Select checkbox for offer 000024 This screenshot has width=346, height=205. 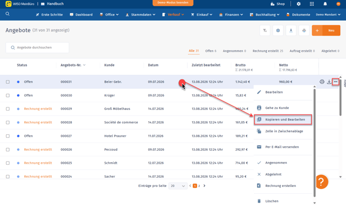[x=8, y=177]
